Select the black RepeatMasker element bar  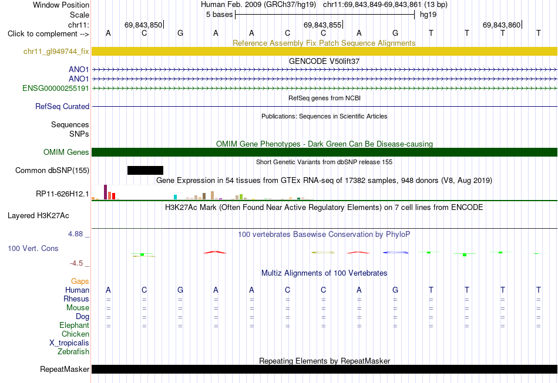click(x=324, y=369)
